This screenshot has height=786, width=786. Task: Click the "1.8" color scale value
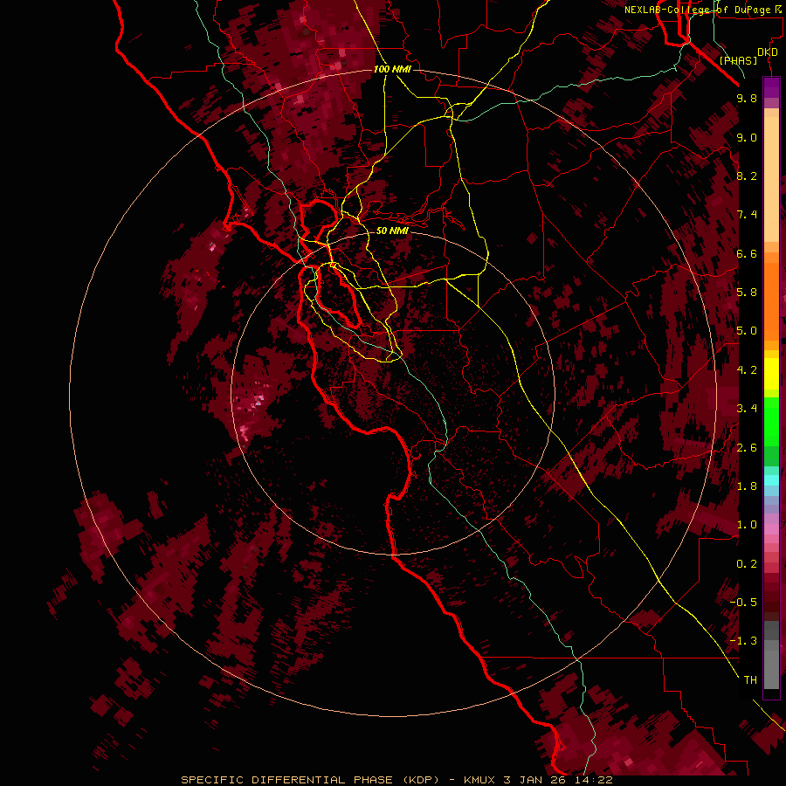[x=747, y=486]
